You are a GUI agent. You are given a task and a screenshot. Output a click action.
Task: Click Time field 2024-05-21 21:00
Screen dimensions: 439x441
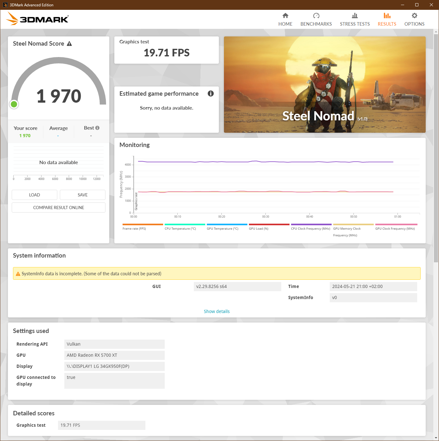373,286
